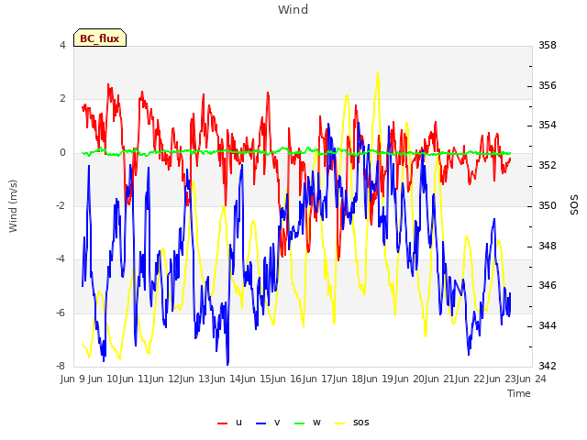Screen dimensions: 587x440
Task: Click the Wind chart title
Action: 293,9
